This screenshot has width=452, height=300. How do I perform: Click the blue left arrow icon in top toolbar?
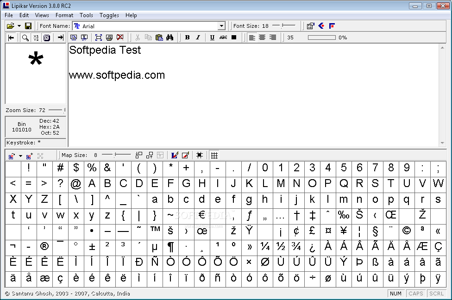(x=321, y=26)
